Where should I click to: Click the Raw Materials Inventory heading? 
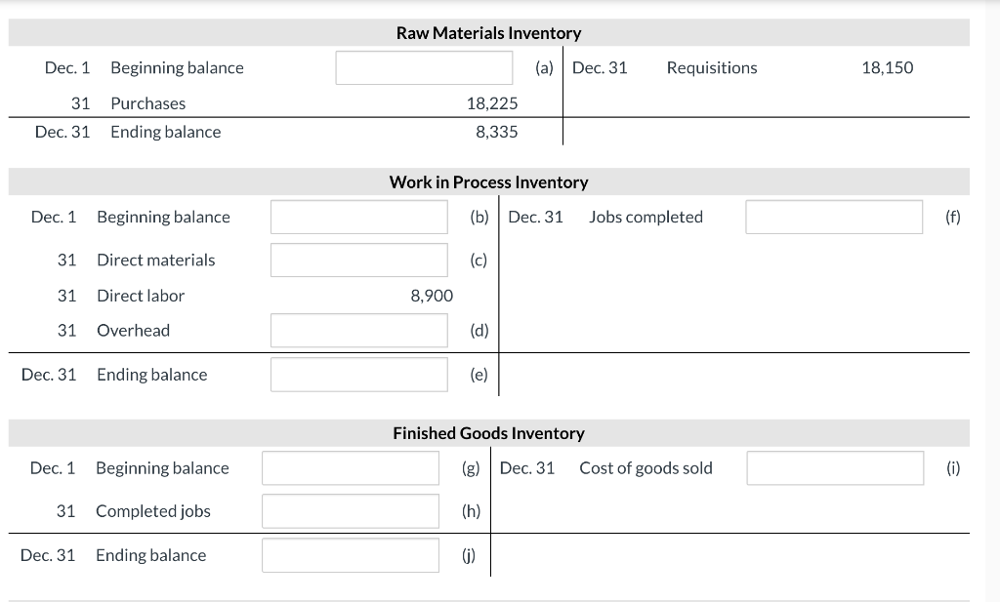tap(488, 33)
